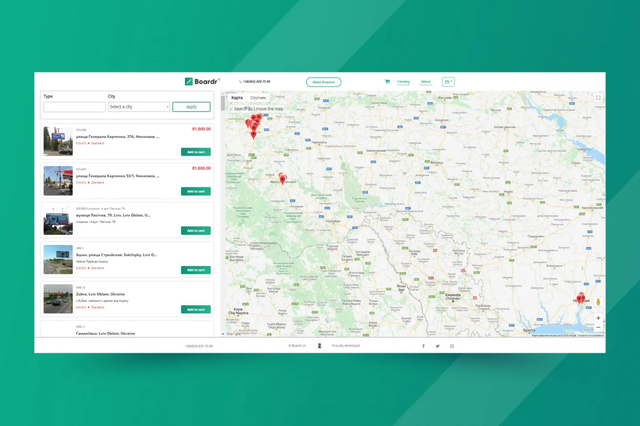
Task: Open listing Гамаліївка, Lviv Oblast, Ukraine
Action: click(105, 333)
